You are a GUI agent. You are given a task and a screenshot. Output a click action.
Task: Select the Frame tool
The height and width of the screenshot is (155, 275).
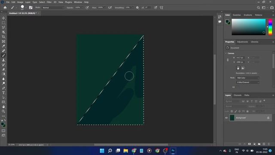(x=3, y=41)
